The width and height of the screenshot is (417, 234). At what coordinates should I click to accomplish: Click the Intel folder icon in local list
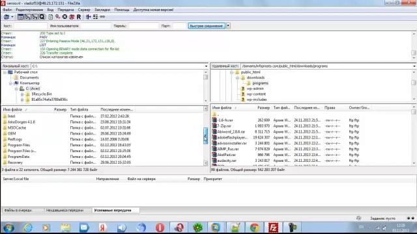(5, 116)
